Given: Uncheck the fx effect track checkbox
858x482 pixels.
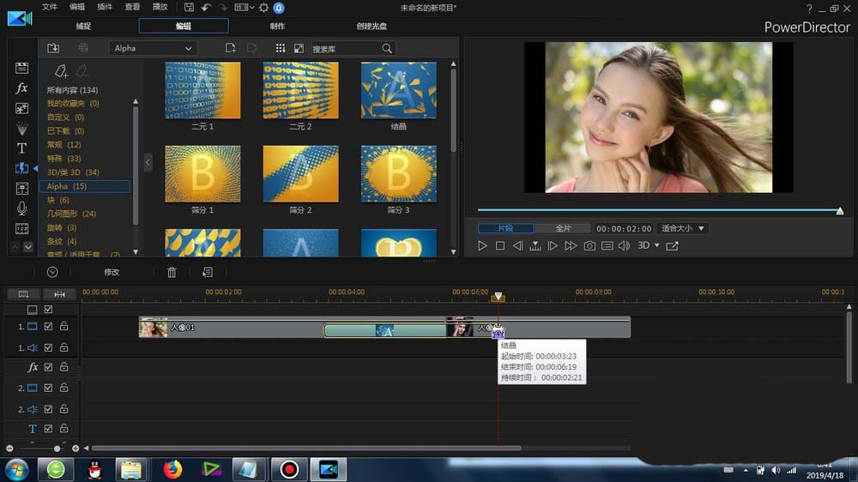Looking at the screenshot, I should click(49, 367).
